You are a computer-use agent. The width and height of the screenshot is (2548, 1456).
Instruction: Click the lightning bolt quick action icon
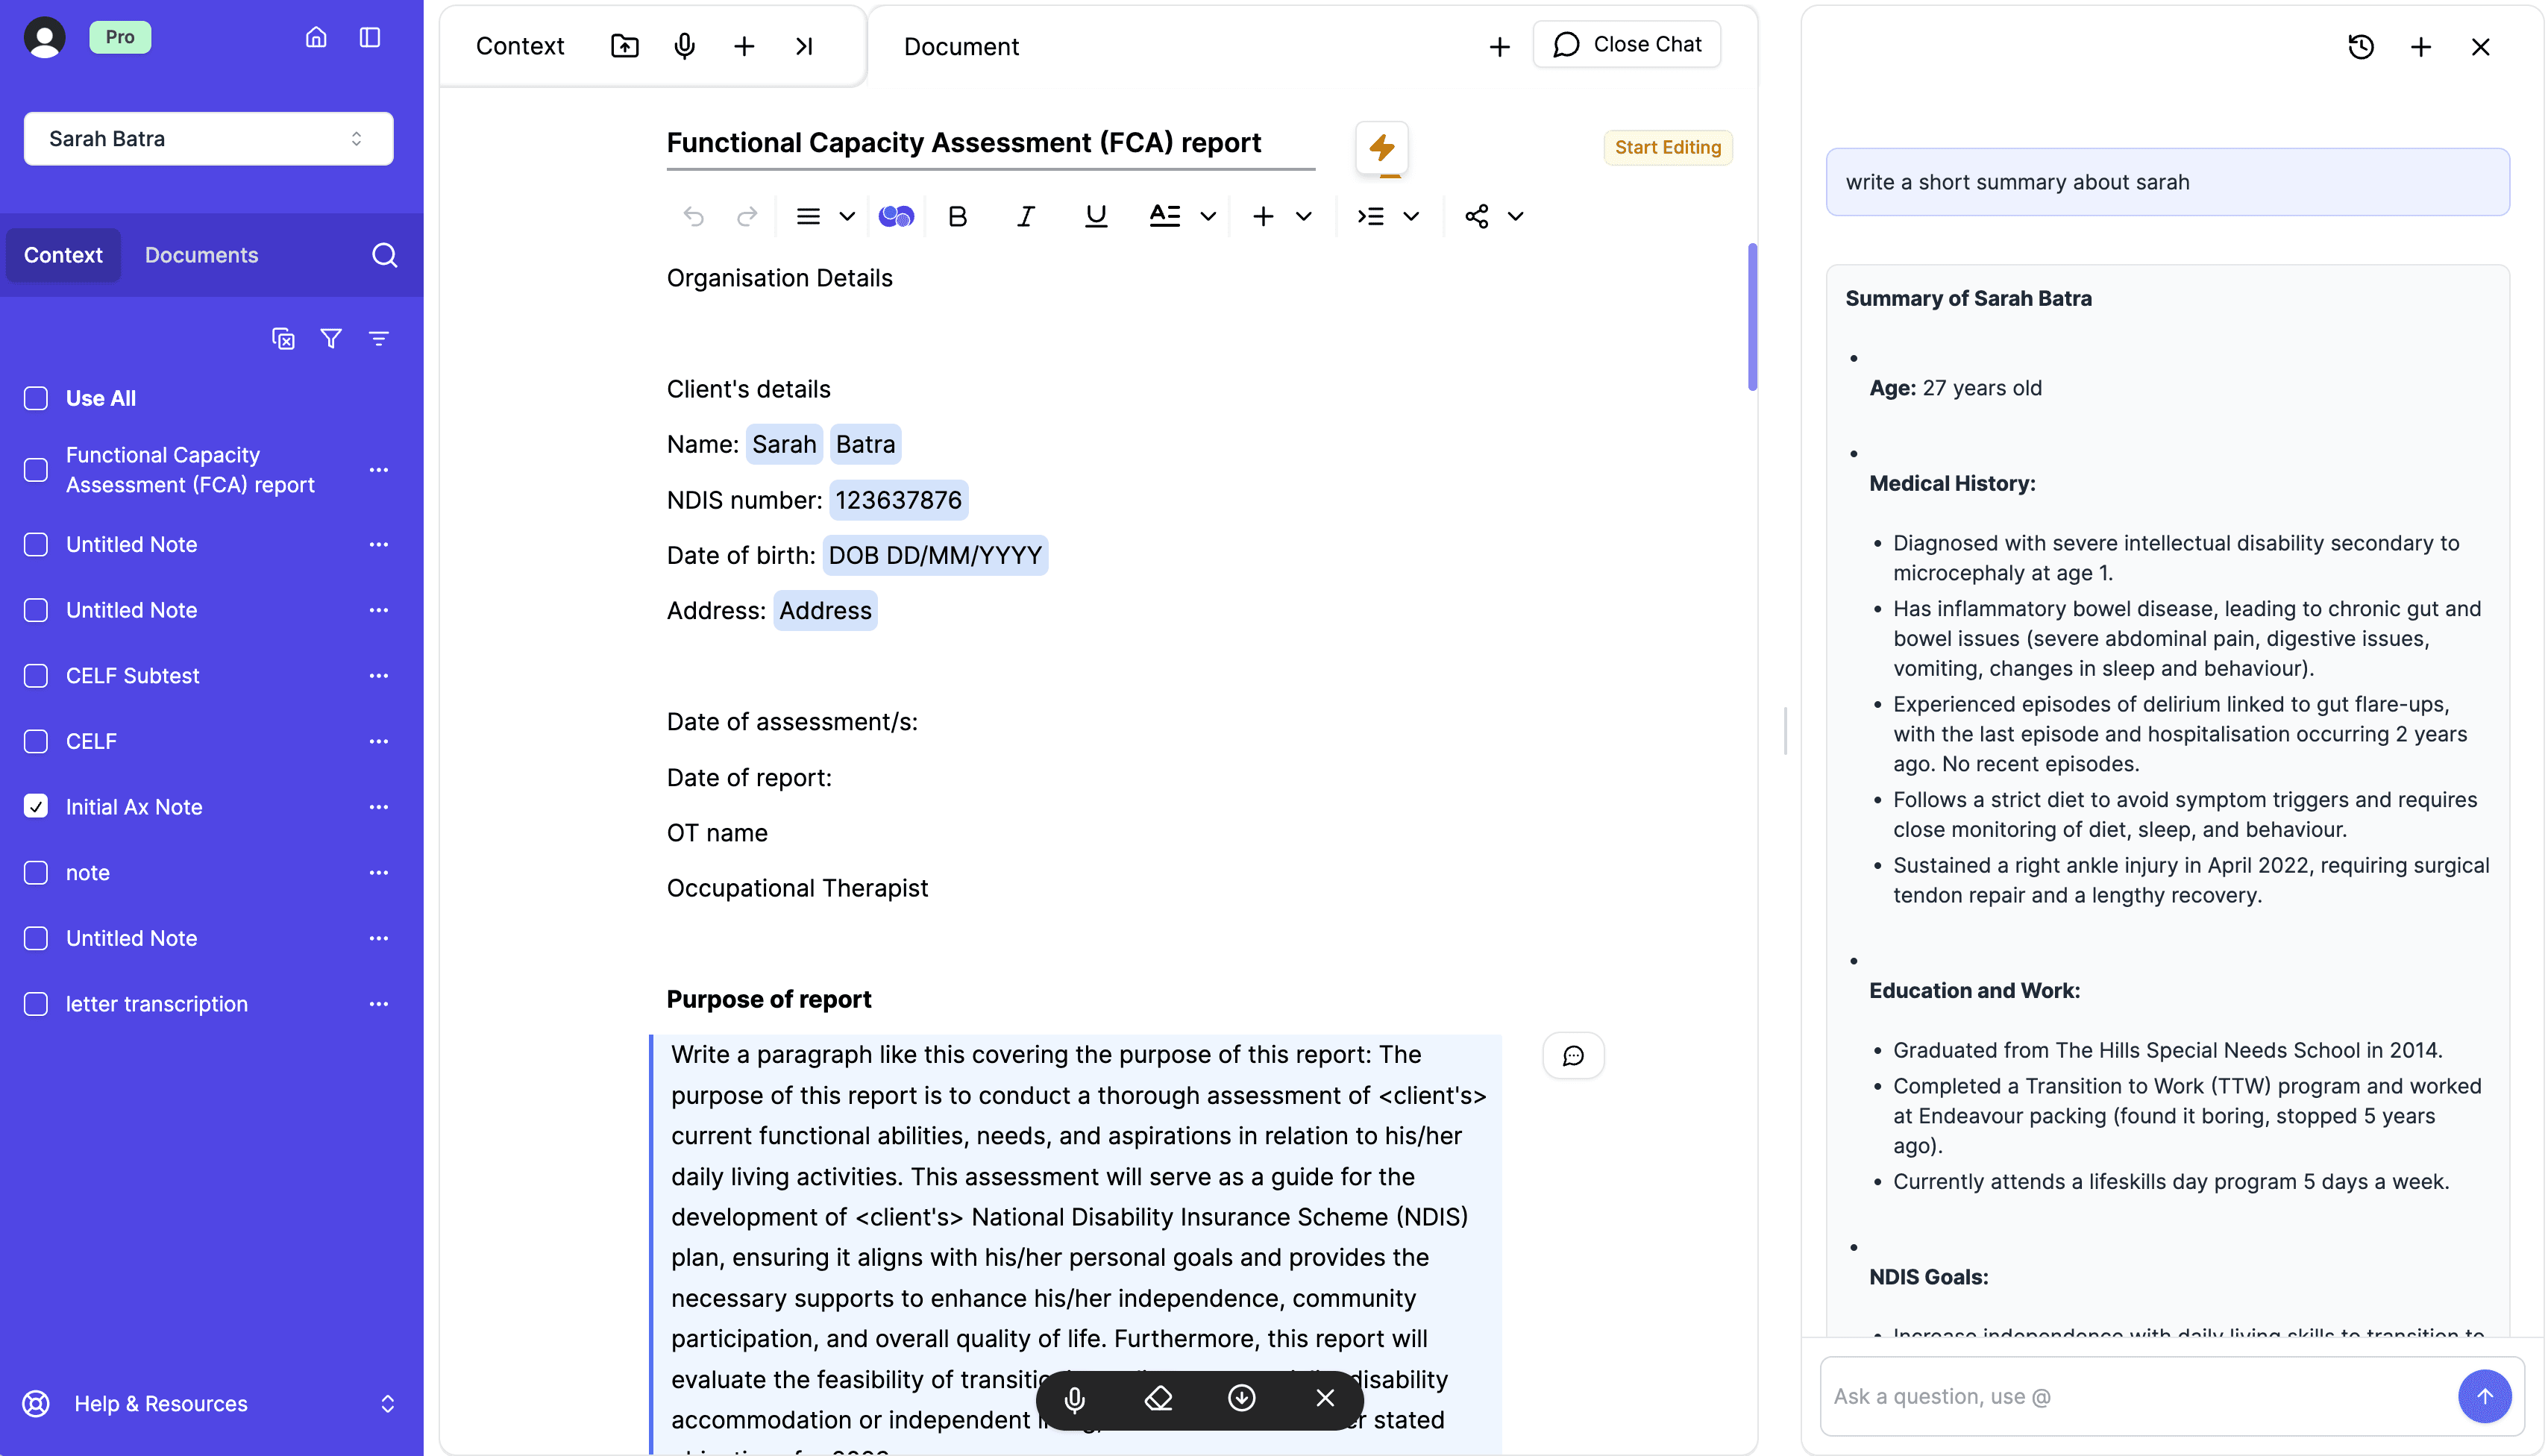pos(1381,147)
